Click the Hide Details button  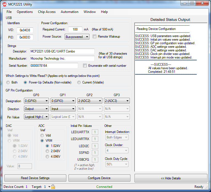coord(171,178)
